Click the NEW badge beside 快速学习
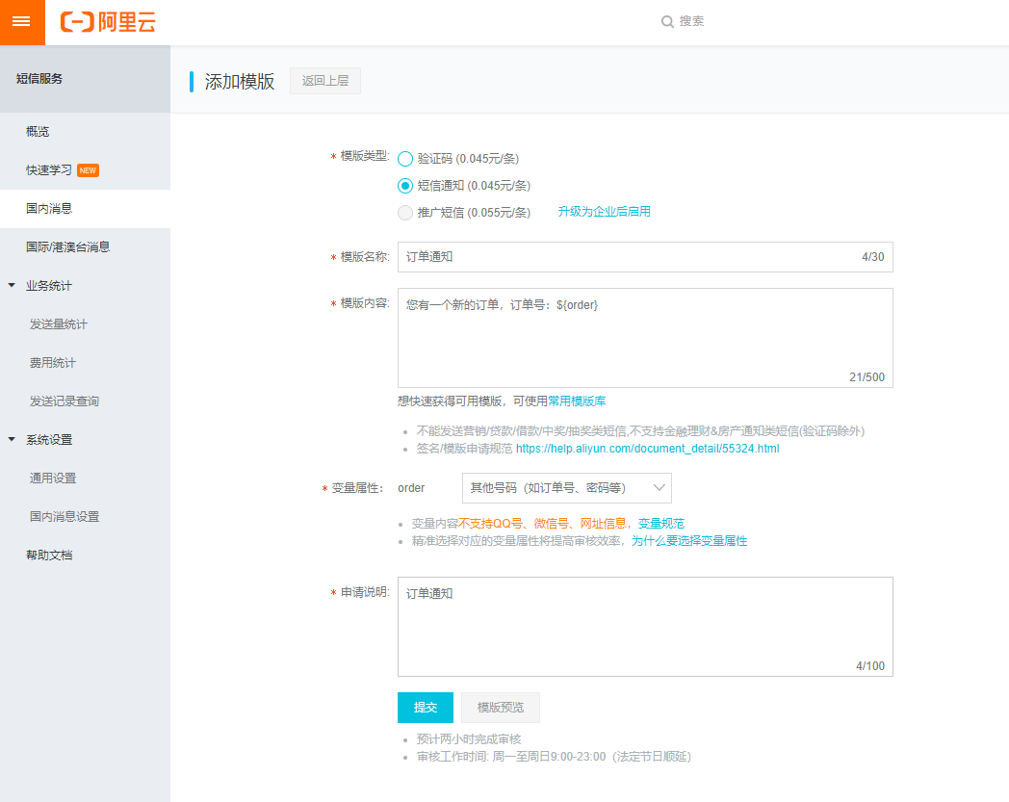The height and width of the screenshot is (802, 1009). click(88, 170)
